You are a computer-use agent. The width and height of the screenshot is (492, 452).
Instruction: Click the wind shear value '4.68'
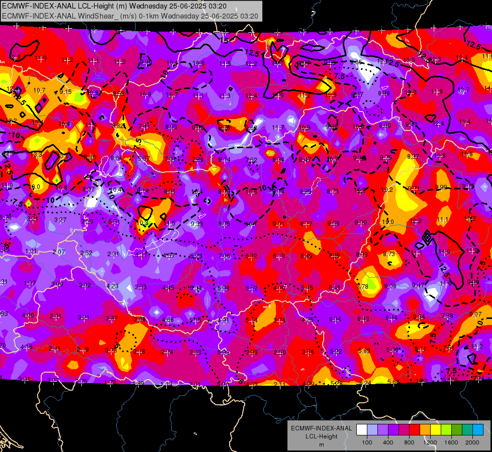point(168,319)
